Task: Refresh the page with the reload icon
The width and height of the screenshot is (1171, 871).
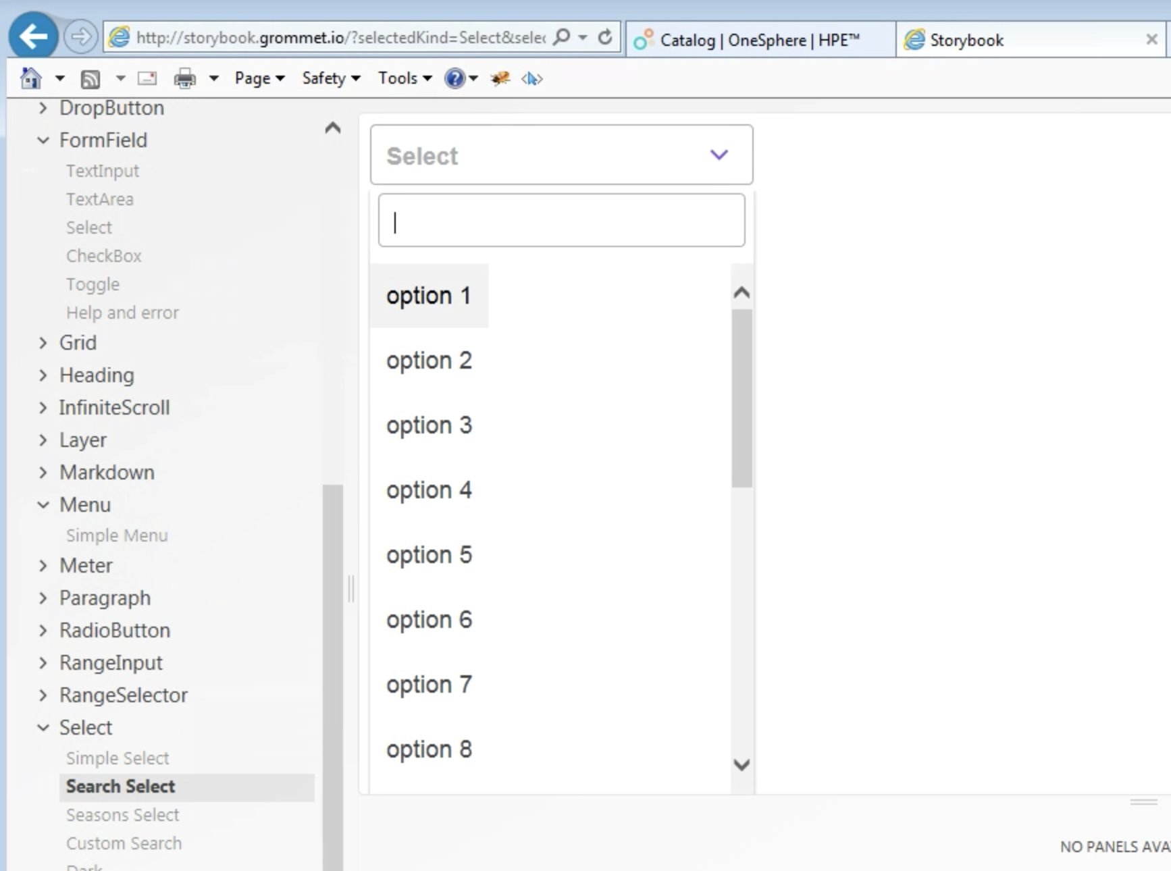Action: pos(604,37)
